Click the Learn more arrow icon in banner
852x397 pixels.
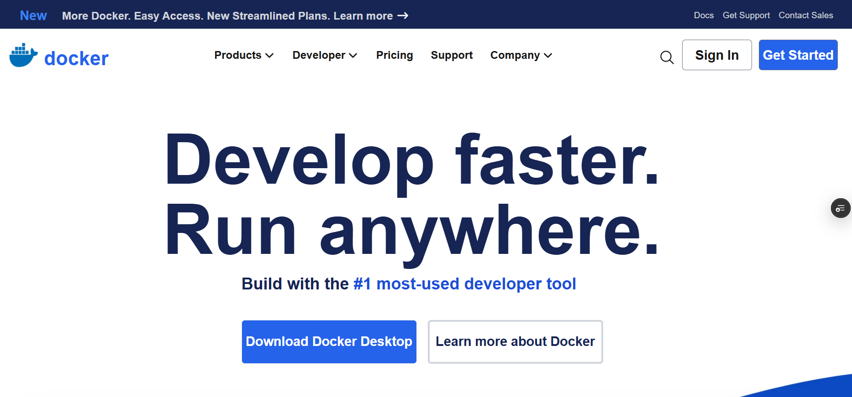pyautogui.click(x=403, y=16)
